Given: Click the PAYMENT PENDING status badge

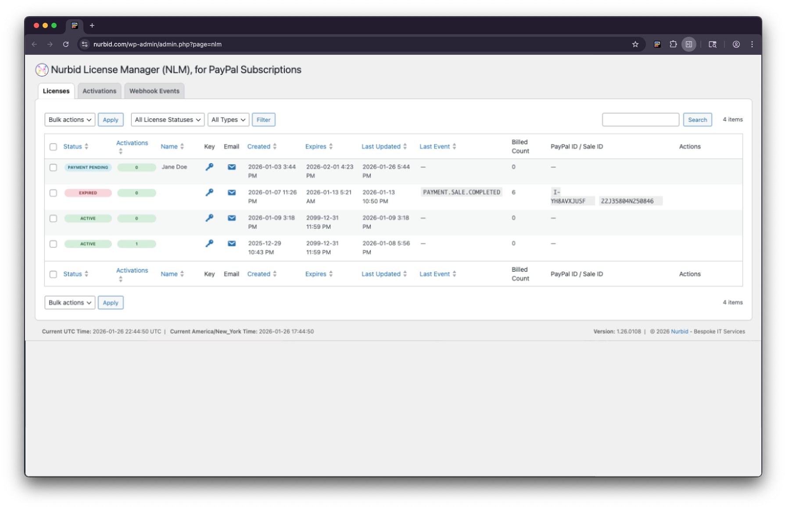Looking at the screenshot, I should [88, 167].
